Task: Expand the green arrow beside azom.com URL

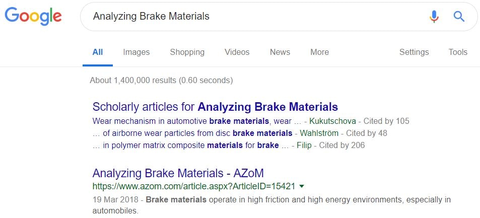Action: coord(301,186)
